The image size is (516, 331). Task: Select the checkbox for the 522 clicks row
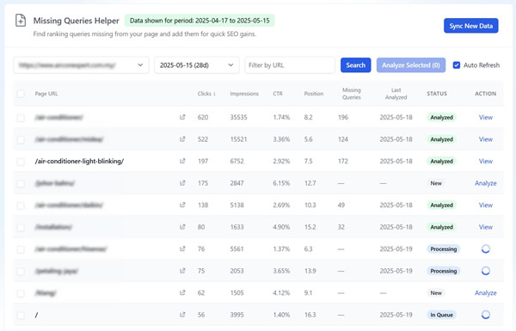21,140
